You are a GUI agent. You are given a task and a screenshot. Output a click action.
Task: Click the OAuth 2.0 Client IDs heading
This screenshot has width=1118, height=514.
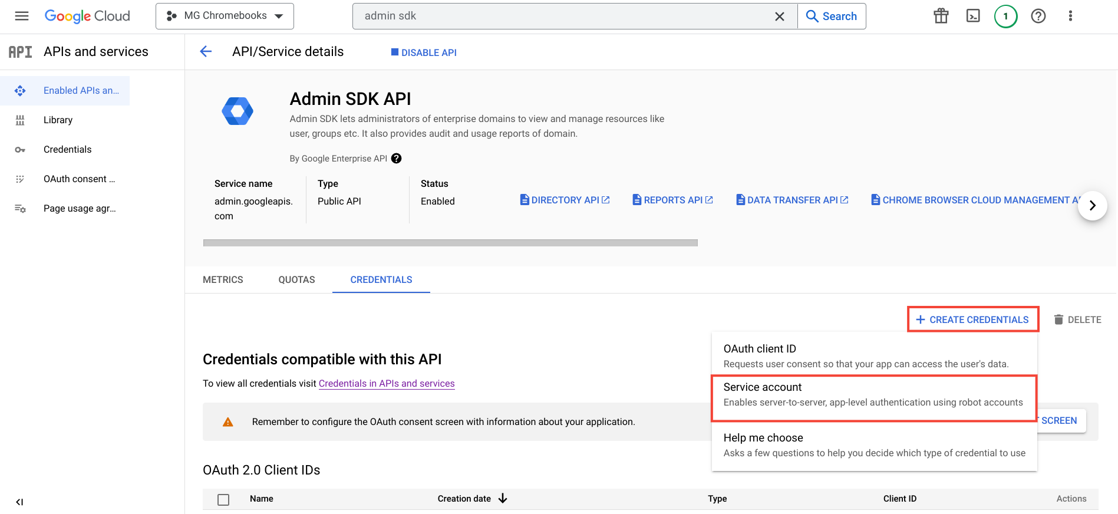coord(262,470)
